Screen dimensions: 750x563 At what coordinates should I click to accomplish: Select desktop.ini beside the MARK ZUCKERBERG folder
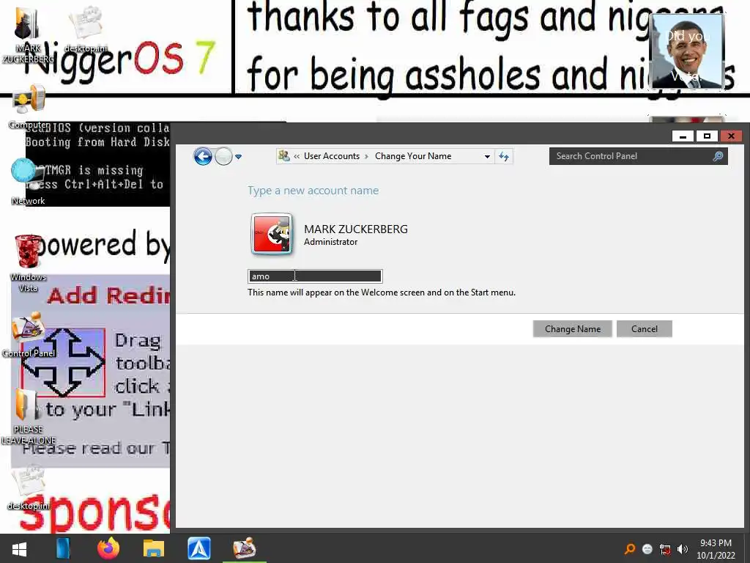tap(86, 29)
